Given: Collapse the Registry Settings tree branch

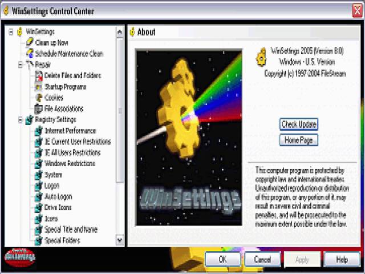Looking at the screenshot, I should [21, 120].
